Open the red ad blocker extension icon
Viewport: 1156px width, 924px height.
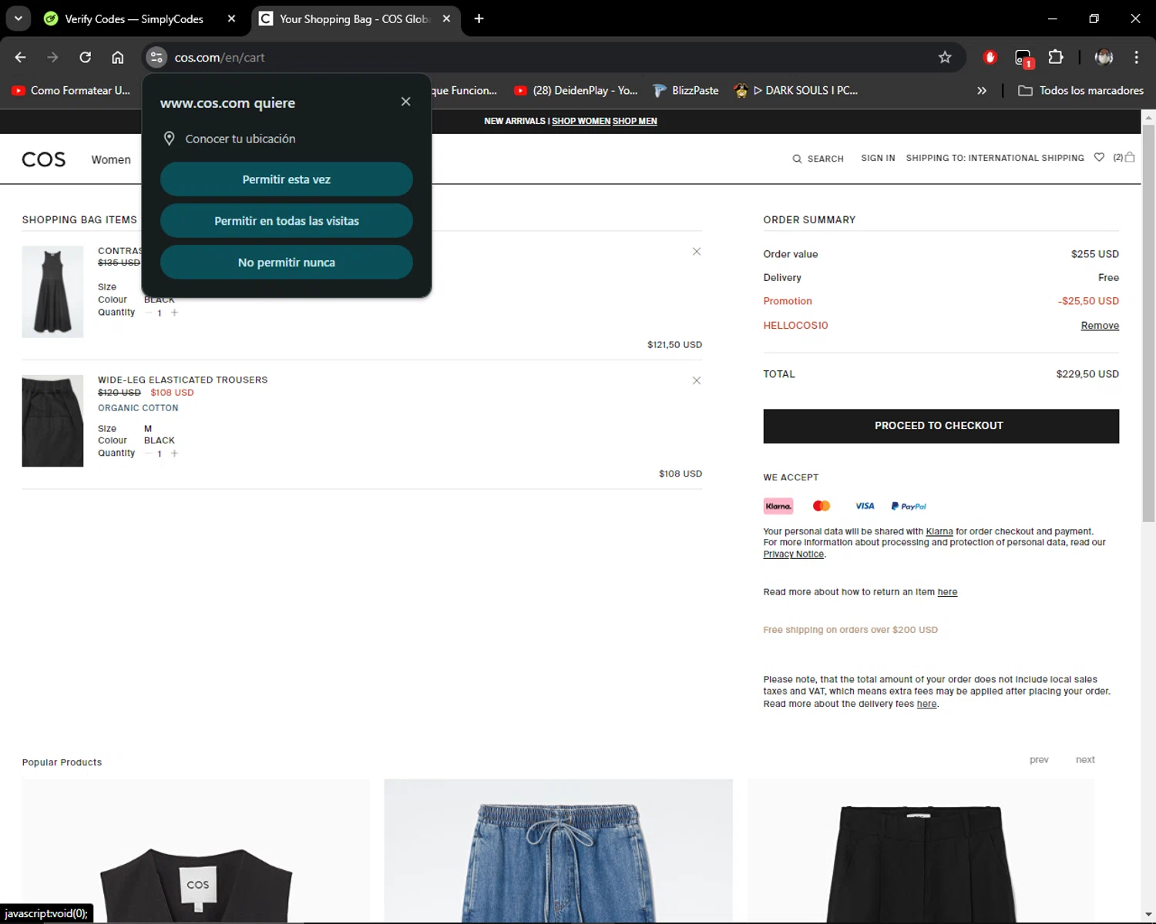pos(990,57)
